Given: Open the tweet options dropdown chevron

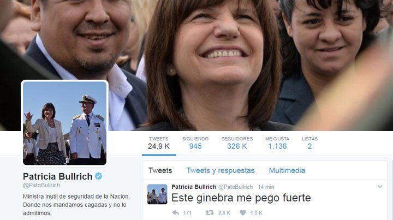Looking at the screenshot, I should click(380, 187).
